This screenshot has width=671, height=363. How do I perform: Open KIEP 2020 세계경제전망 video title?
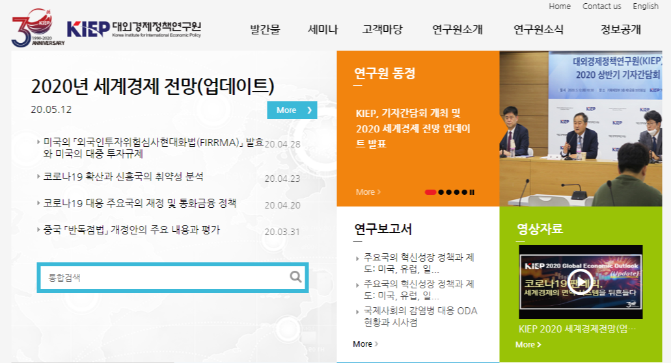pos(577,329)
